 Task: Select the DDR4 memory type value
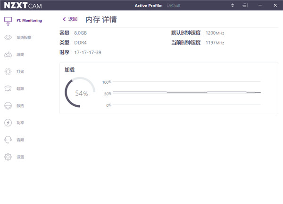point(81,43)
